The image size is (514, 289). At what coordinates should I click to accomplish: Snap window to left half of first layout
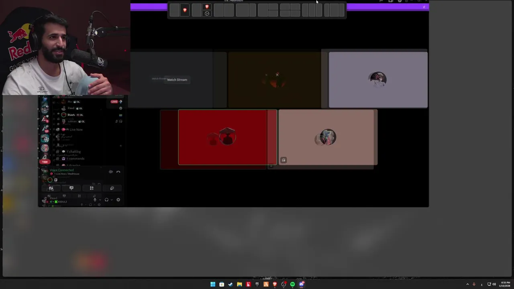click(175, 10)
